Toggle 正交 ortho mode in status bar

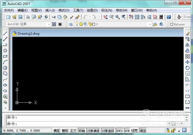pos(73,131)
